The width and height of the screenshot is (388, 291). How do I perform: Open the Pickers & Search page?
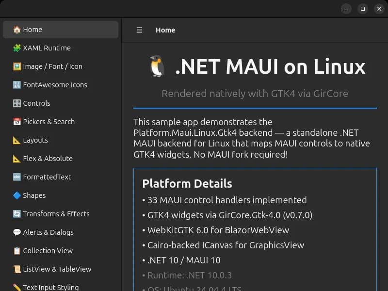[48, 122]
